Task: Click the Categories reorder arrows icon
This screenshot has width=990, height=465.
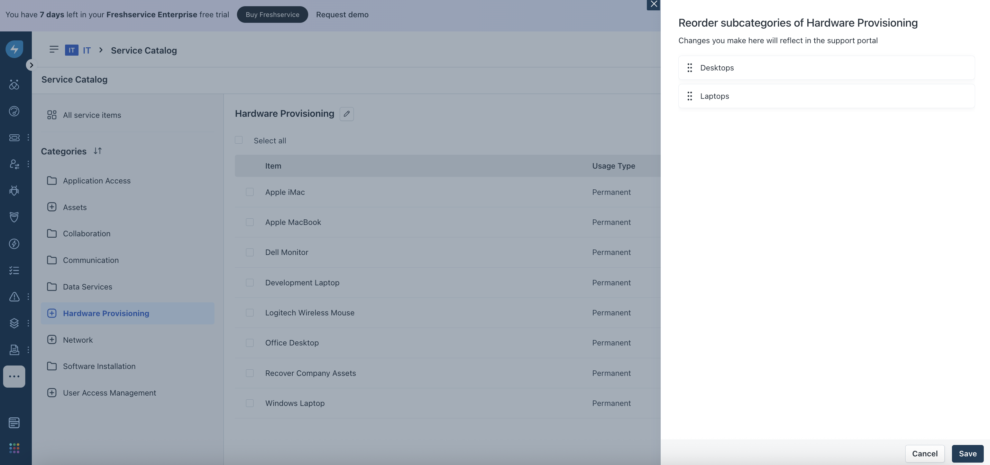Action: tap(98, 151)
